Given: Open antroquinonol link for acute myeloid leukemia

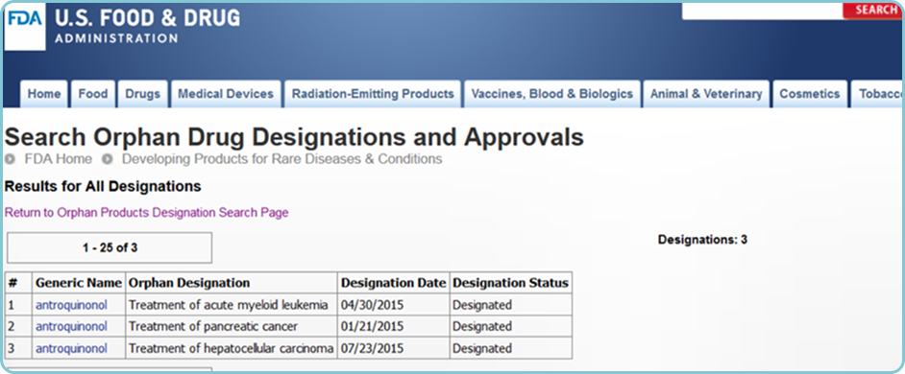Looking at the screenshot, I should tap(71, 305).
